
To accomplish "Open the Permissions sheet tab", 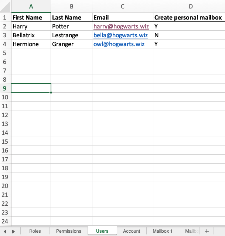I will (x=68, y=231).
